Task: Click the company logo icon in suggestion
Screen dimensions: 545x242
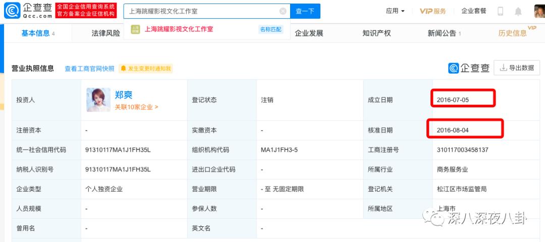Action: (x=135, y=29)
